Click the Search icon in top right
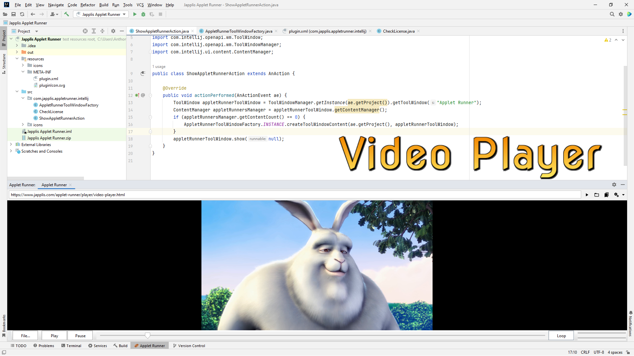The width and height of the screenshot is (634, 356). coord(612,15)
